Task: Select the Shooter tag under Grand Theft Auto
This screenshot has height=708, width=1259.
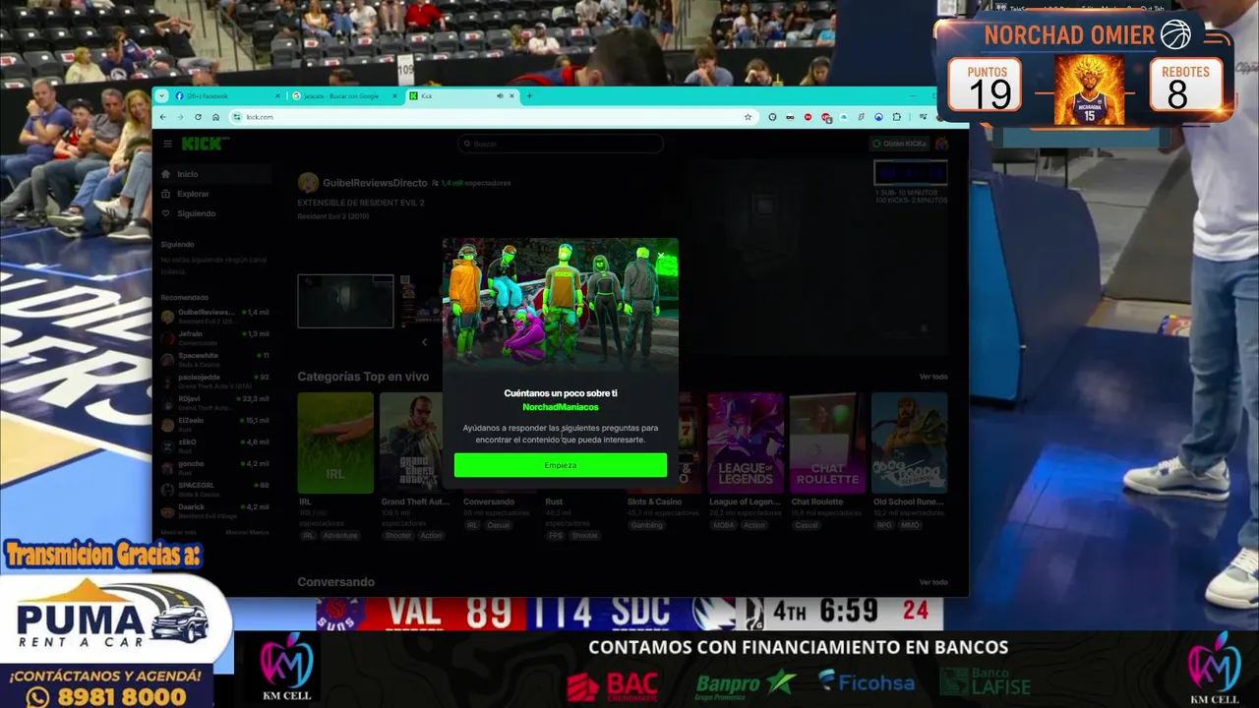Action: pos(398,536)
